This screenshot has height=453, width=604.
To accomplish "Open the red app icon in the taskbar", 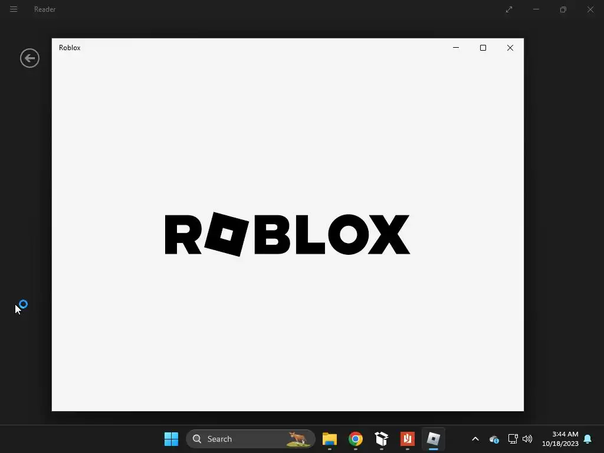I will point(407,439).
